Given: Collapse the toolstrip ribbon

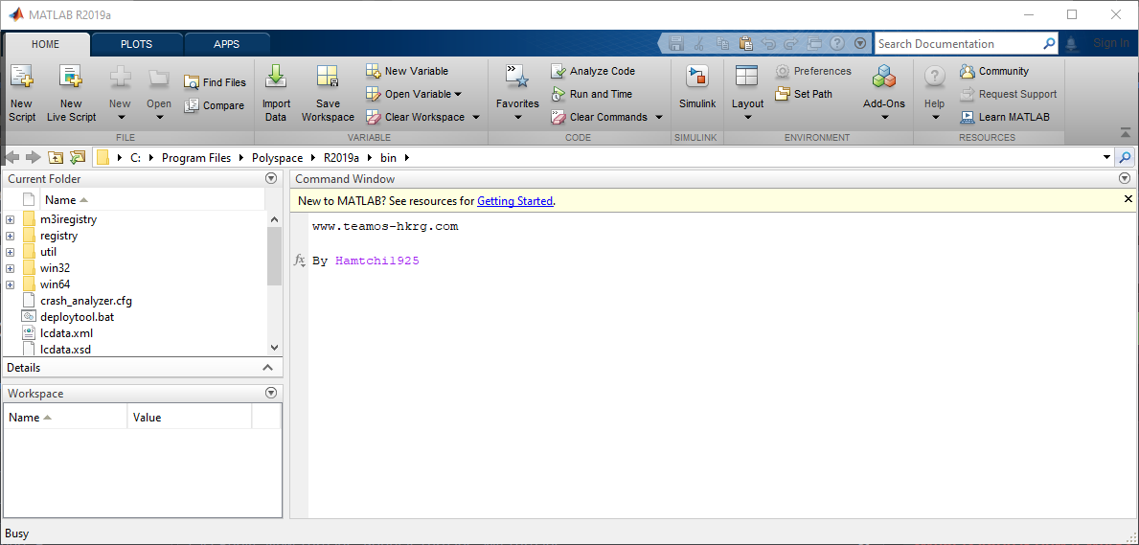Looking at the screenshot, I should pyautogui.click(x=1126, y=132).
